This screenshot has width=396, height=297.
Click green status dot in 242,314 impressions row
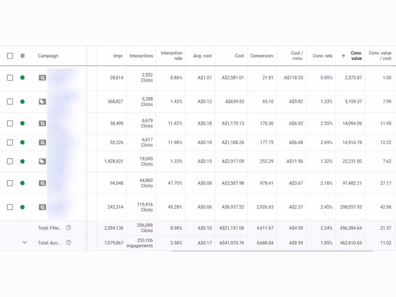[22, 207]
